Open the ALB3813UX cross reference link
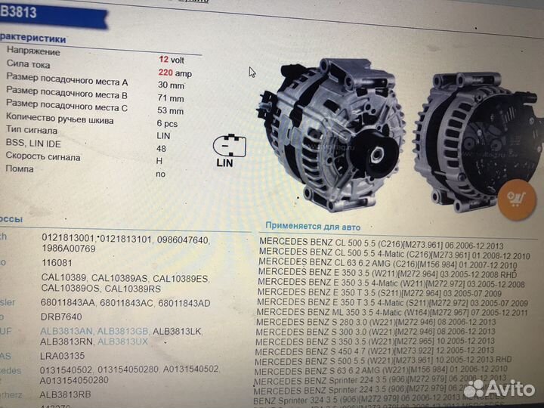Screen dimensions: 544x408 (x=123, y=342)
